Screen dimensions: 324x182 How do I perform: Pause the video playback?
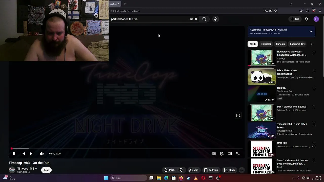14,154
